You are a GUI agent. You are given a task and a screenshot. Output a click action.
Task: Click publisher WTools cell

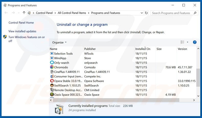pyautogui.click(x=89, y=54)
